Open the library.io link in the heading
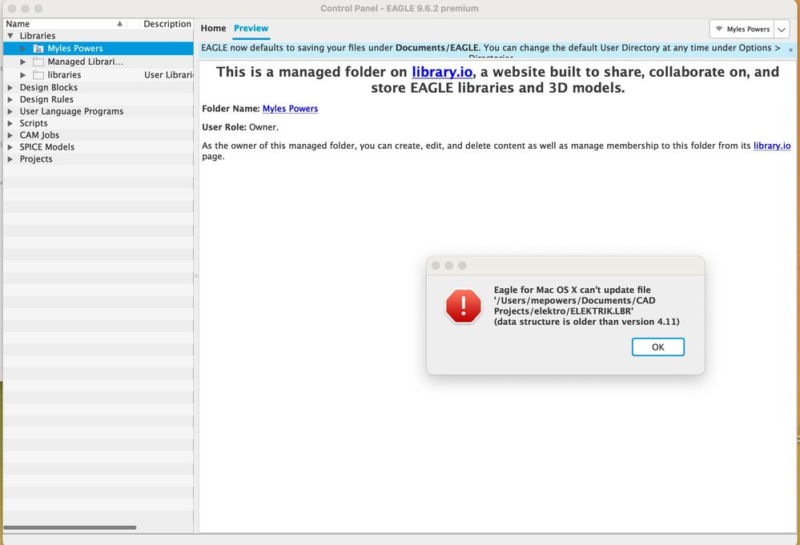Image resolution: width=800 pixels, height=545 pixels. 442,72
